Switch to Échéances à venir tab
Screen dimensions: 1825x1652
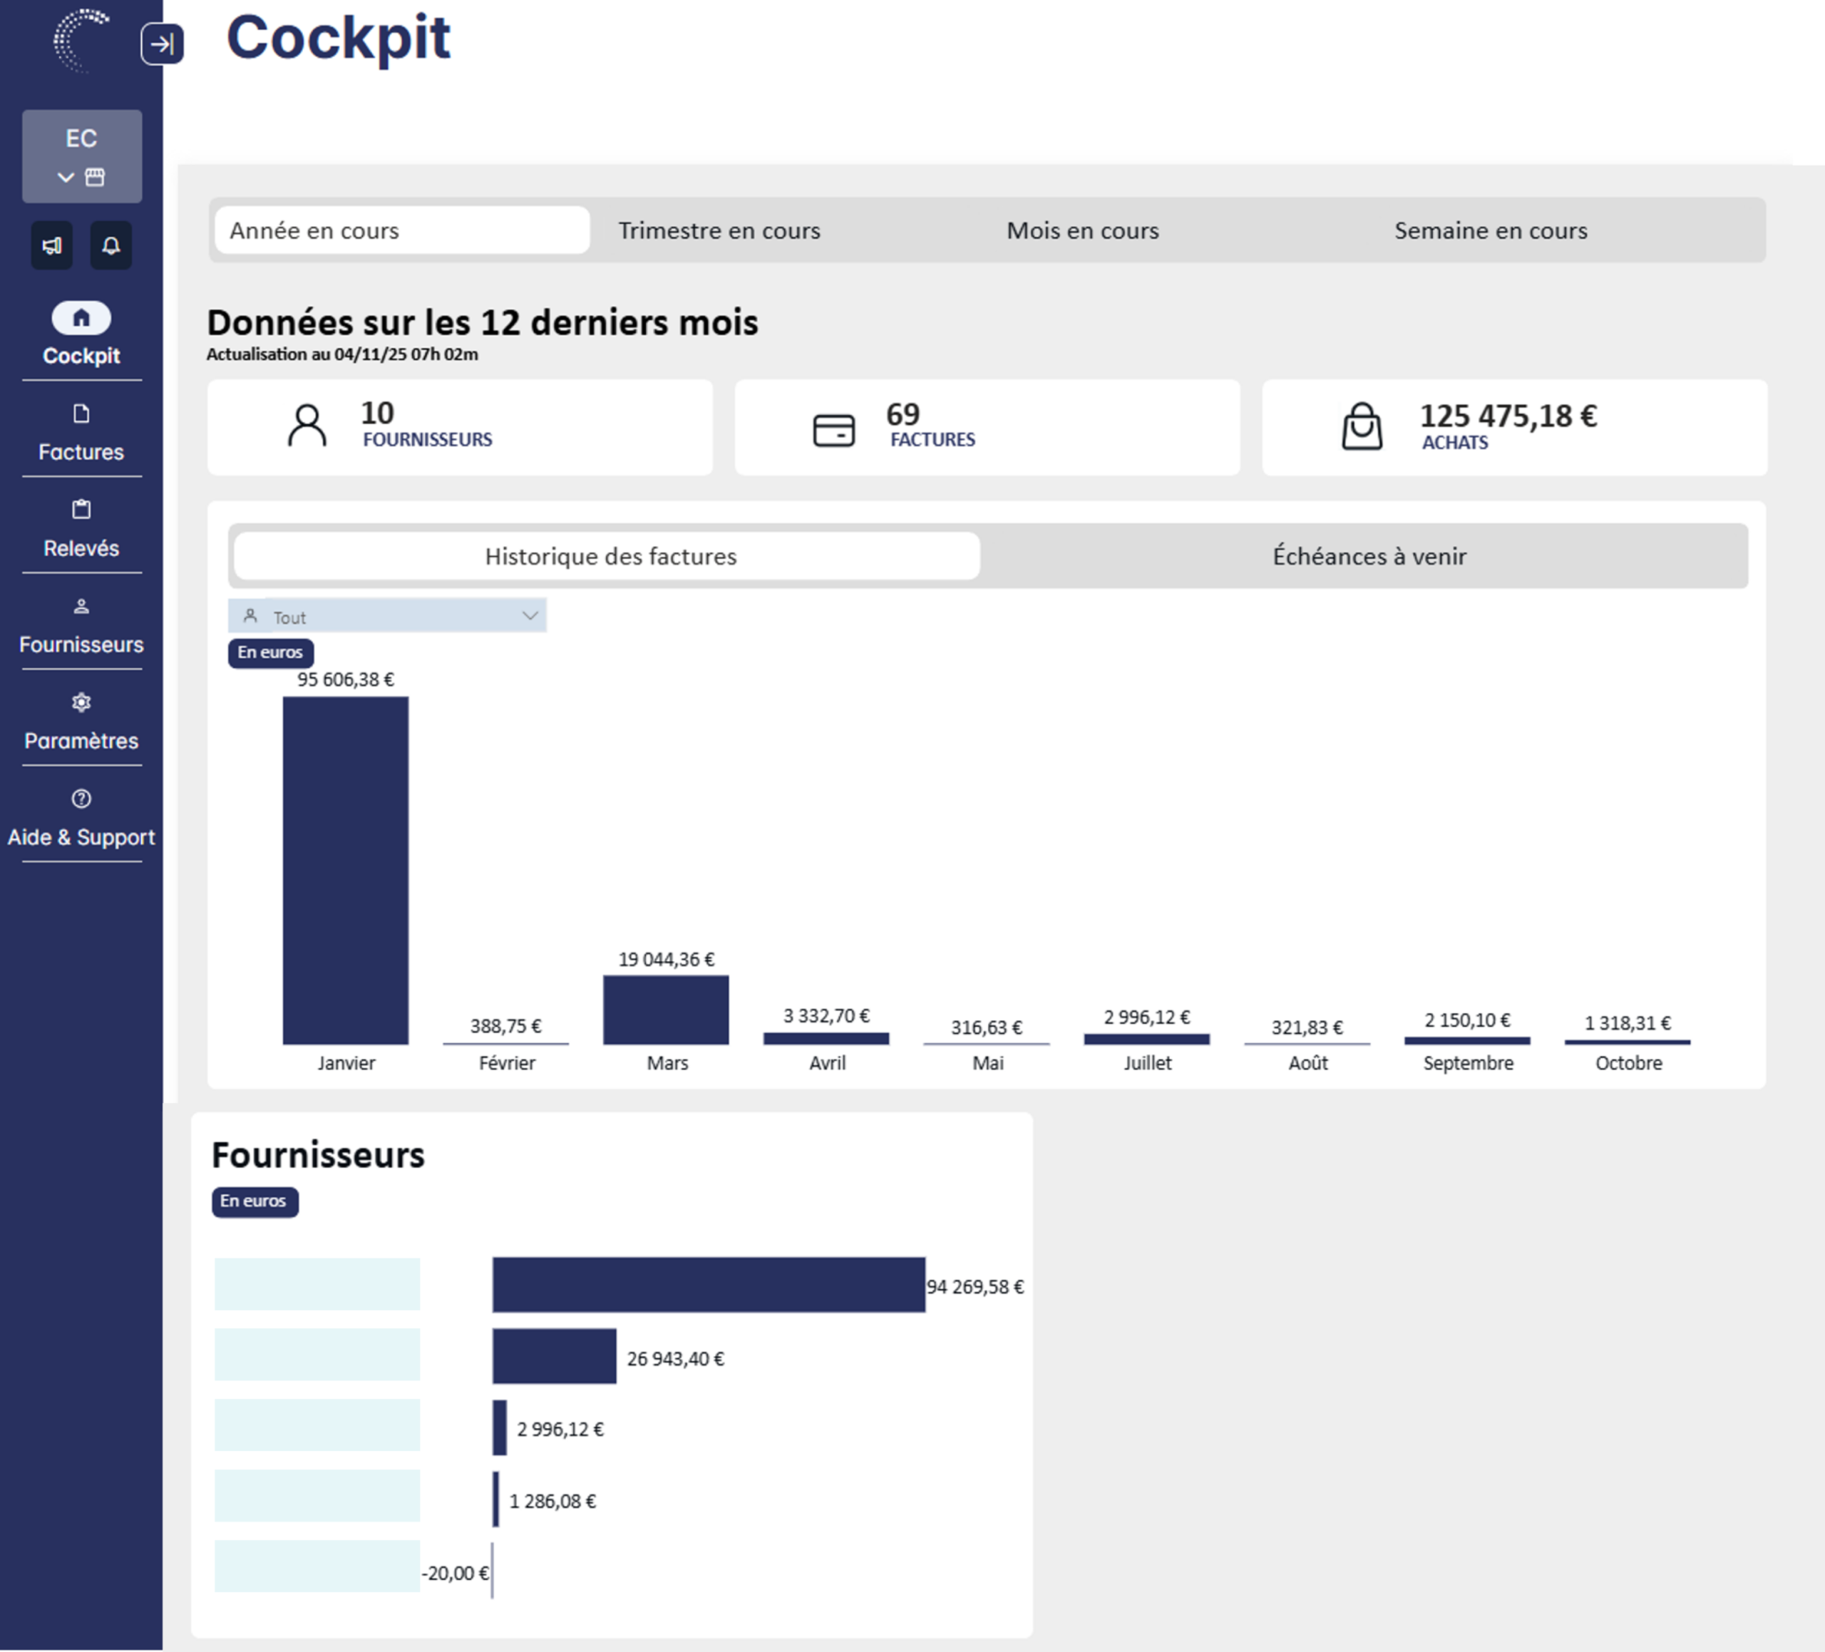(1368, 556)
